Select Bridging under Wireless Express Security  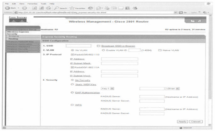point(14,36)
